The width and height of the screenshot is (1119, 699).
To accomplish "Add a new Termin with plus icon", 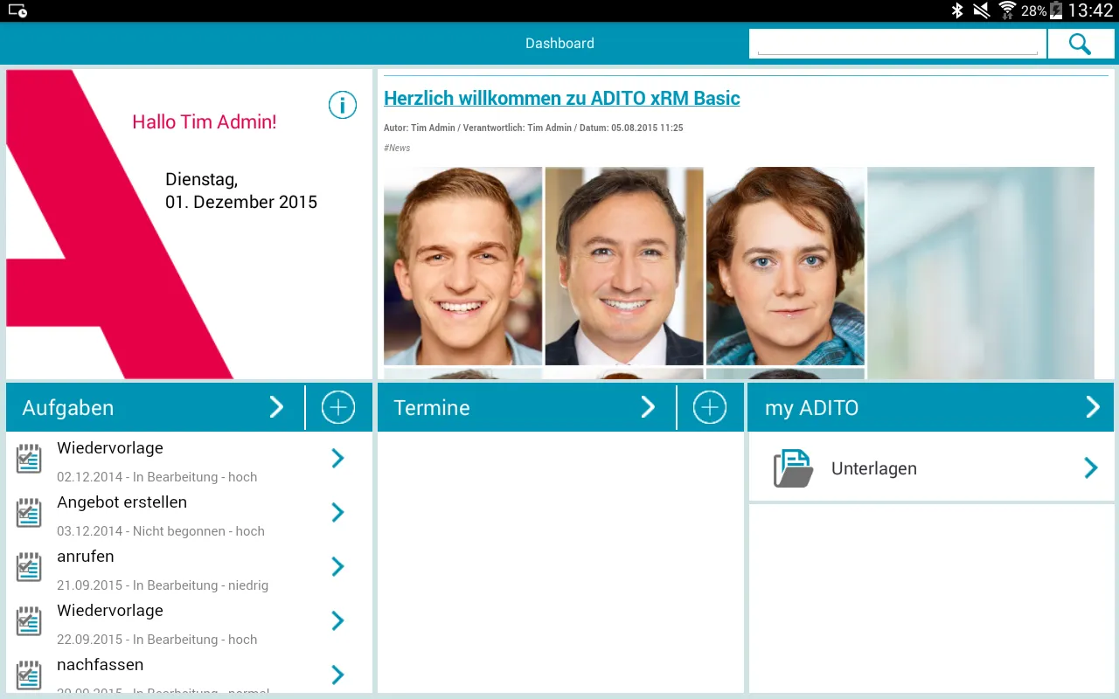I will (x=710, y=407).
